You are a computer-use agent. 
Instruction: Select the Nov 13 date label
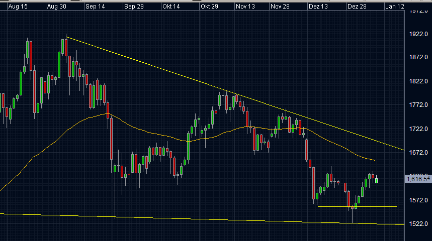(x=245, y=7)
